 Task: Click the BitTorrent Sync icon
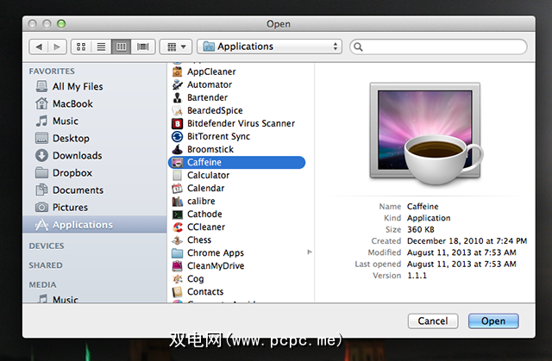tap(177, 136)
